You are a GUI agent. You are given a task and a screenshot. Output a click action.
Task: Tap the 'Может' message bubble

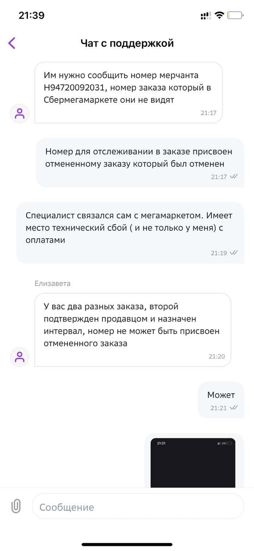click(221, 399)
